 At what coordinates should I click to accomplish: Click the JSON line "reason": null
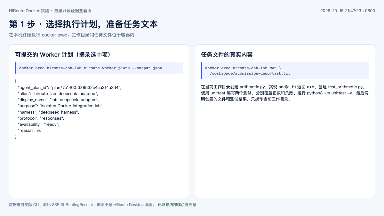[30, 130]
